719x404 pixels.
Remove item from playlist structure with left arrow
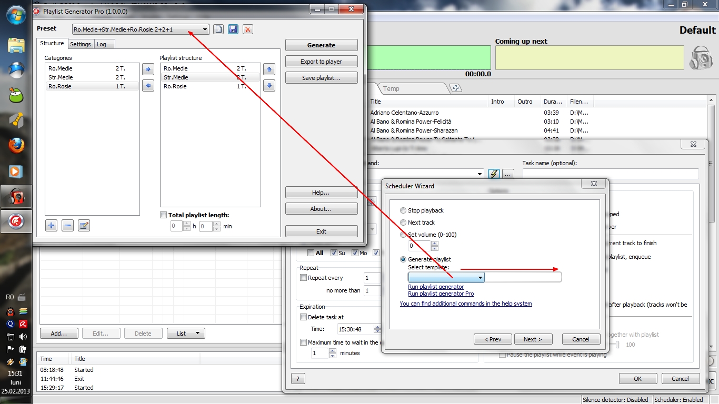point(148,86)
